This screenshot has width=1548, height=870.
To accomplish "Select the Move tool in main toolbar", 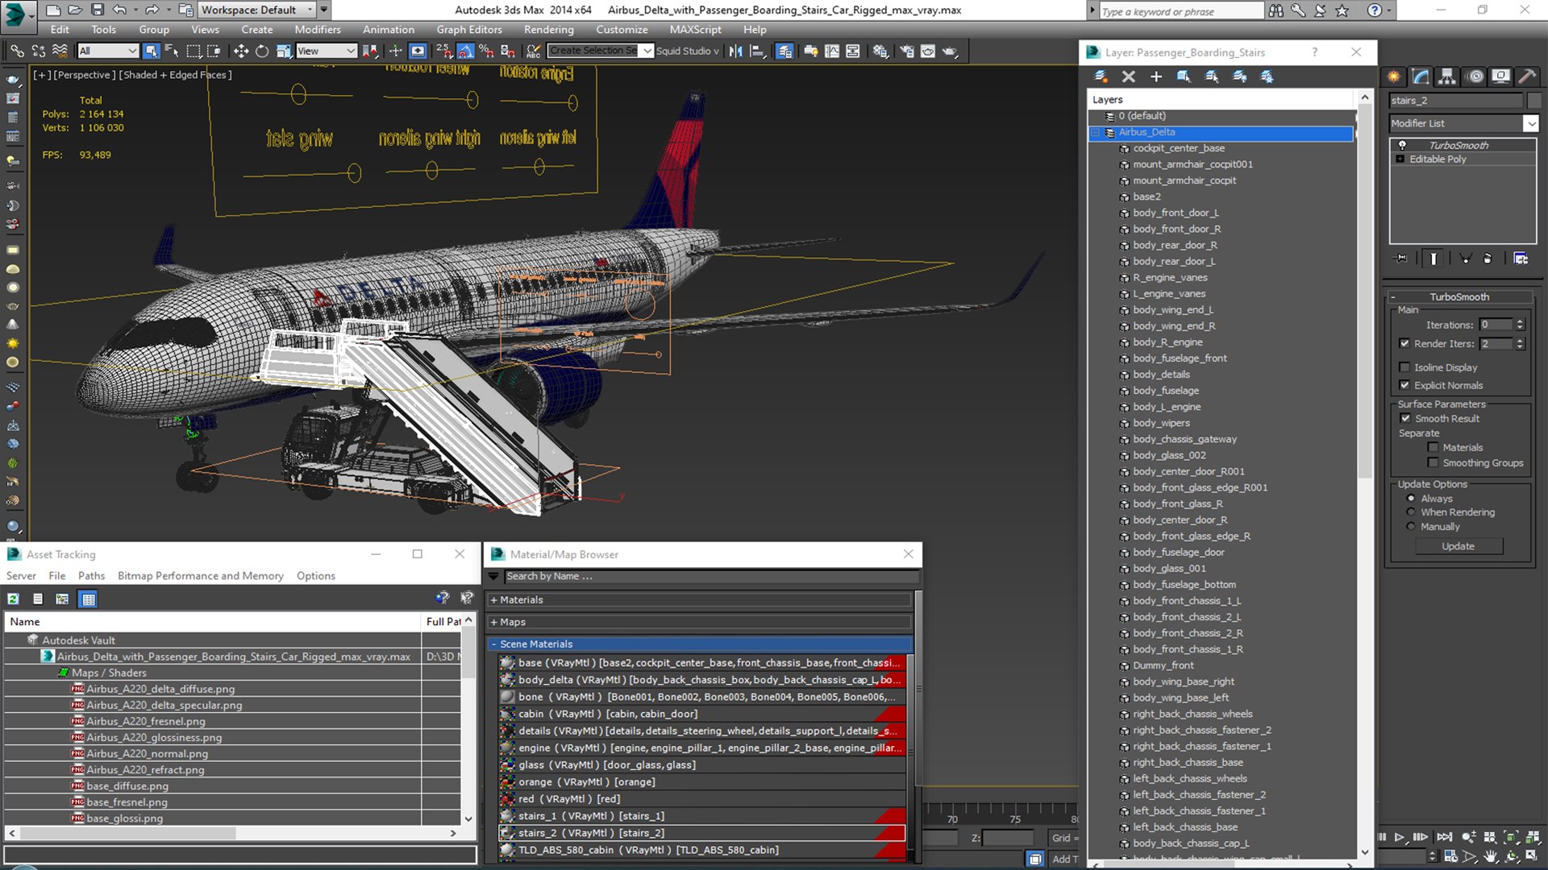I will [x=241, y=51].
